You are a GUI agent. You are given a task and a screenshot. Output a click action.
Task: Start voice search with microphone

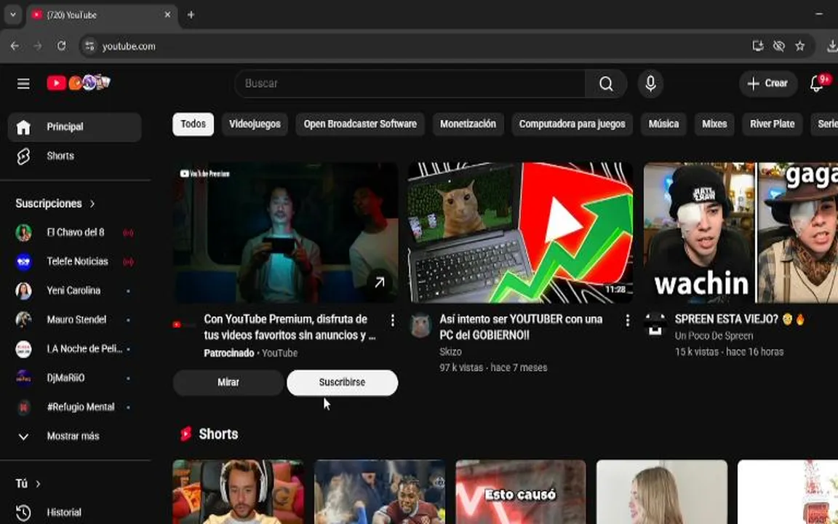tap(650, 84)
